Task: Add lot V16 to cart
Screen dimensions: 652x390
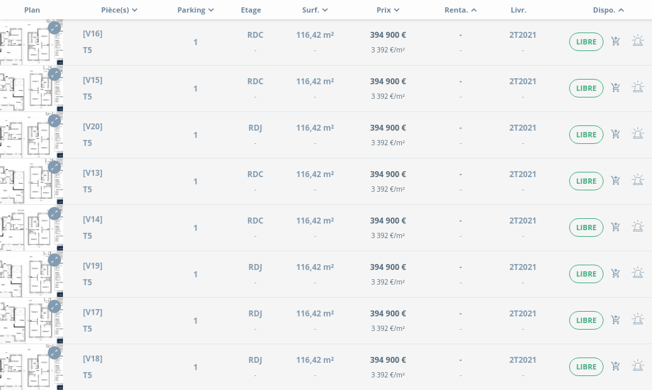Action: coord(616,42)
